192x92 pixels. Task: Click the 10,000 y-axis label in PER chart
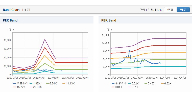8,66
